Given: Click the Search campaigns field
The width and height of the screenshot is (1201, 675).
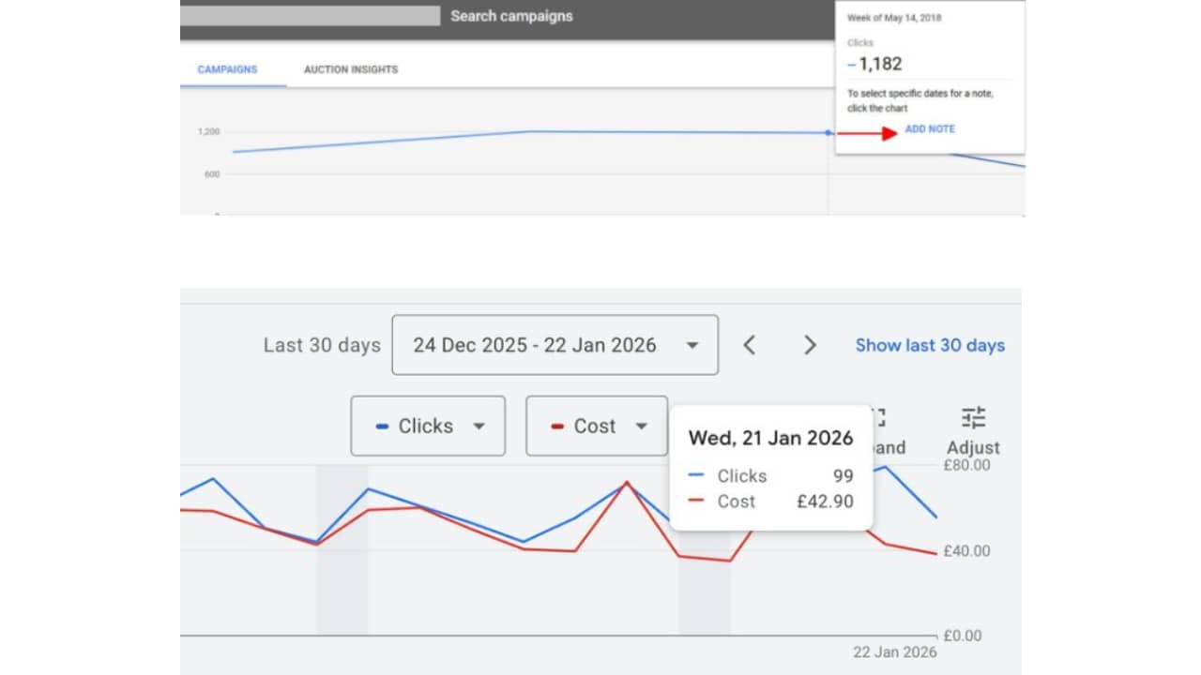Looking at the screenshot, I should click(510, 16).
